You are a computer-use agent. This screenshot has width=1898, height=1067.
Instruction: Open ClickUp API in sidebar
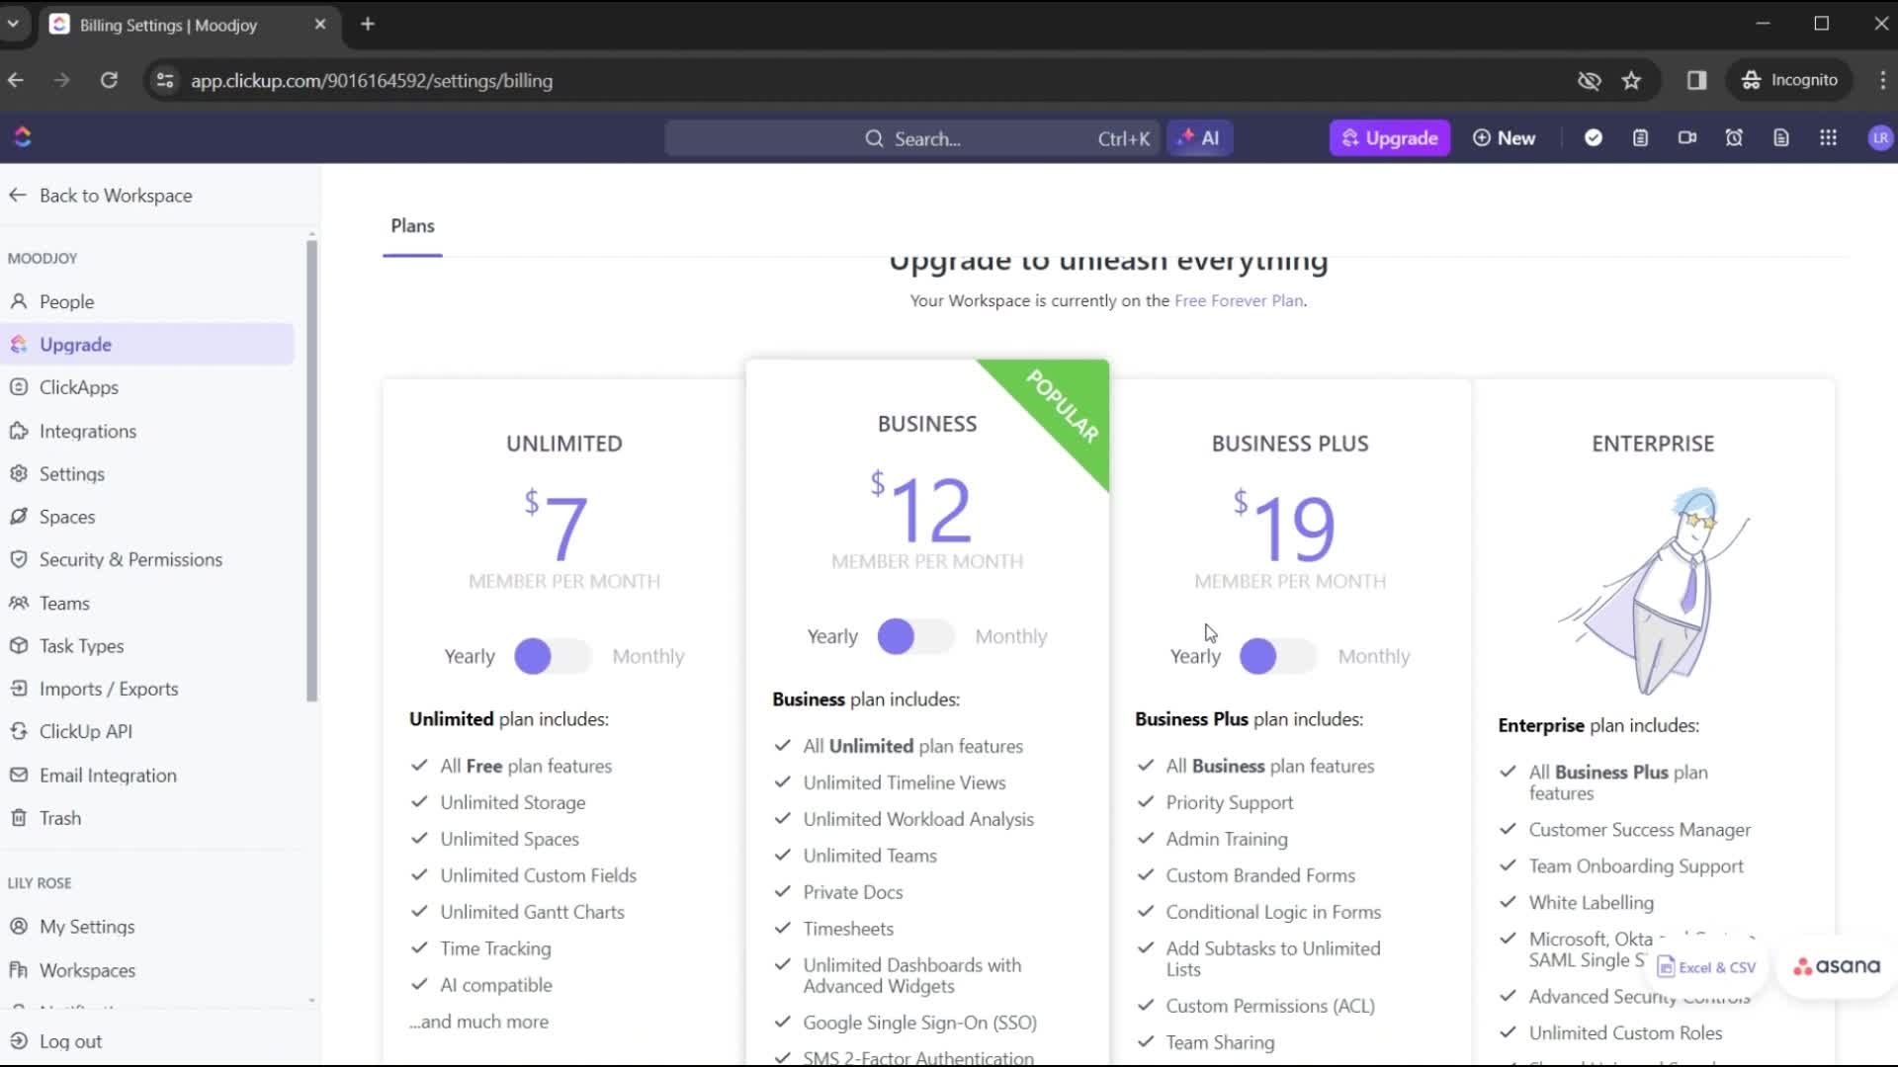[x=148, y=732]
